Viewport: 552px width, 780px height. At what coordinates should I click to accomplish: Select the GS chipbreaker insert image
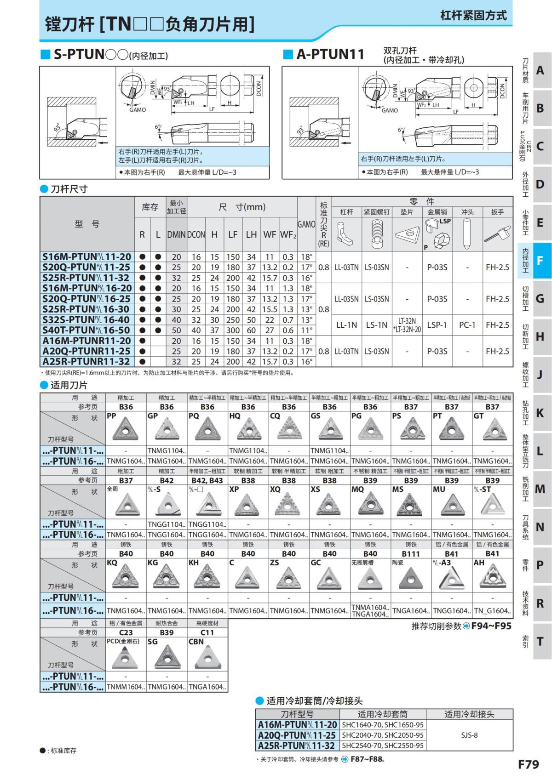tap(329, 428)
